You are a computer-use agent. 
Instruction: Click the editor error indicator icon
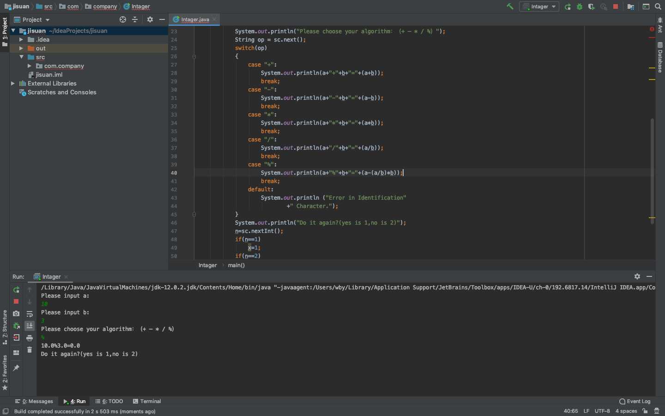pyautogui.click(x=652, y=29)
